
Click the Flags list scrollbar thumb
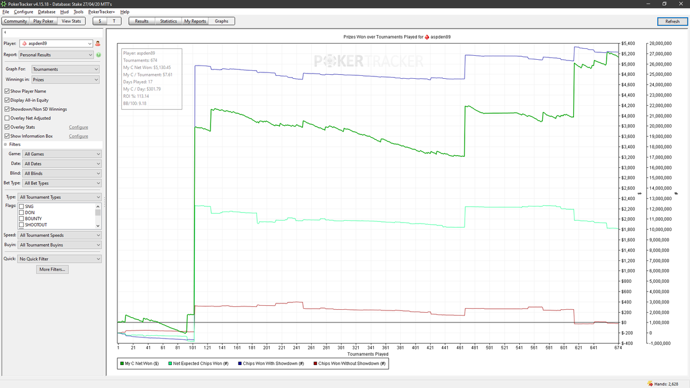pyautogui.click(x=98, y=212)
